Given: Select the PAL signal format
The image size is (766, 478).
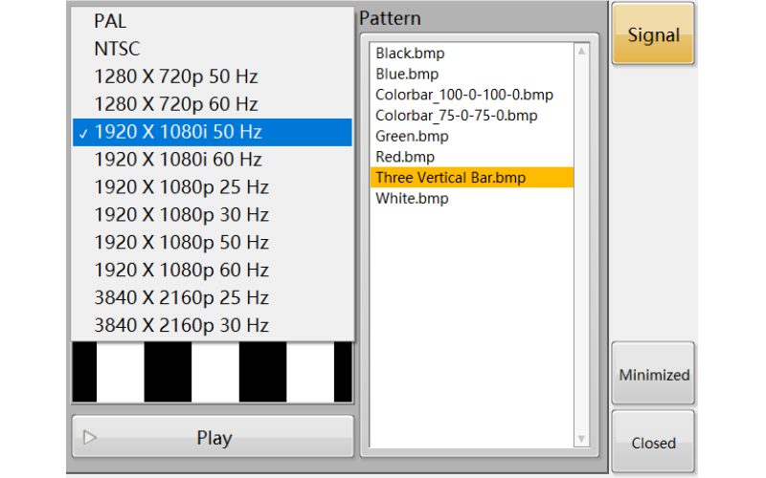Looking at the screenshot, I should pos(212,21).
